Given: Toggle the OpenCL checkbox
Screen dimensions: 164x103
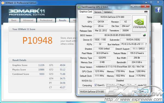Looking at the screenshot, I should pyautogui.click(x=95, y=85).
